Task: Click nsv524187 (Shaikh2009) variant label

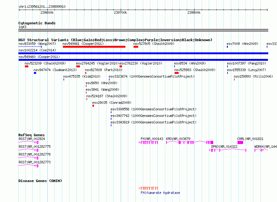Action: pyautogui.click(x=107, y=96)
